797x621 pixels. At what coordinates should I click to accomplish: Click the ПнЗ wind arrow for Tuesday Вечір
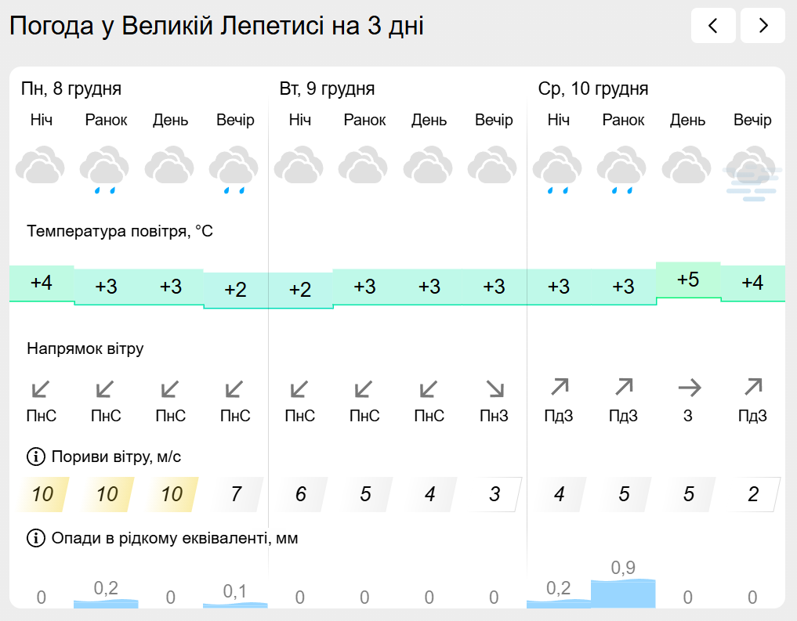(494, 388)
